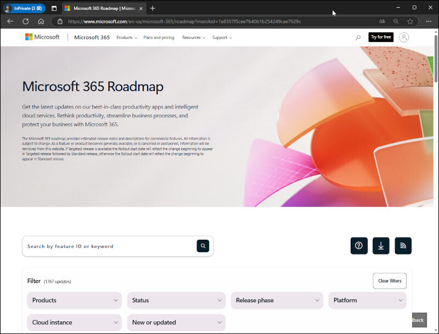Screen dimensions: 439x334
Task: Add this page to favorites star
Action: 410,21
